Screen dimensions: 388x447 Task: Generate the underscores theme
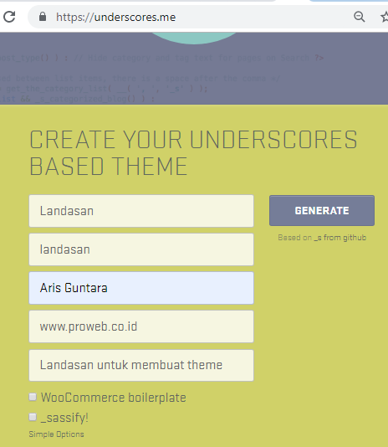click(x=322, y=211)
